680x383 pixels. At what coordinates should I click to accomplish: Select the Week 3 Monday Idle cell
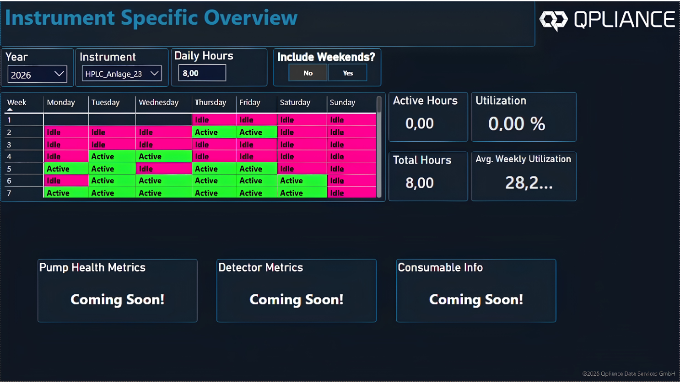coord(66,144)
